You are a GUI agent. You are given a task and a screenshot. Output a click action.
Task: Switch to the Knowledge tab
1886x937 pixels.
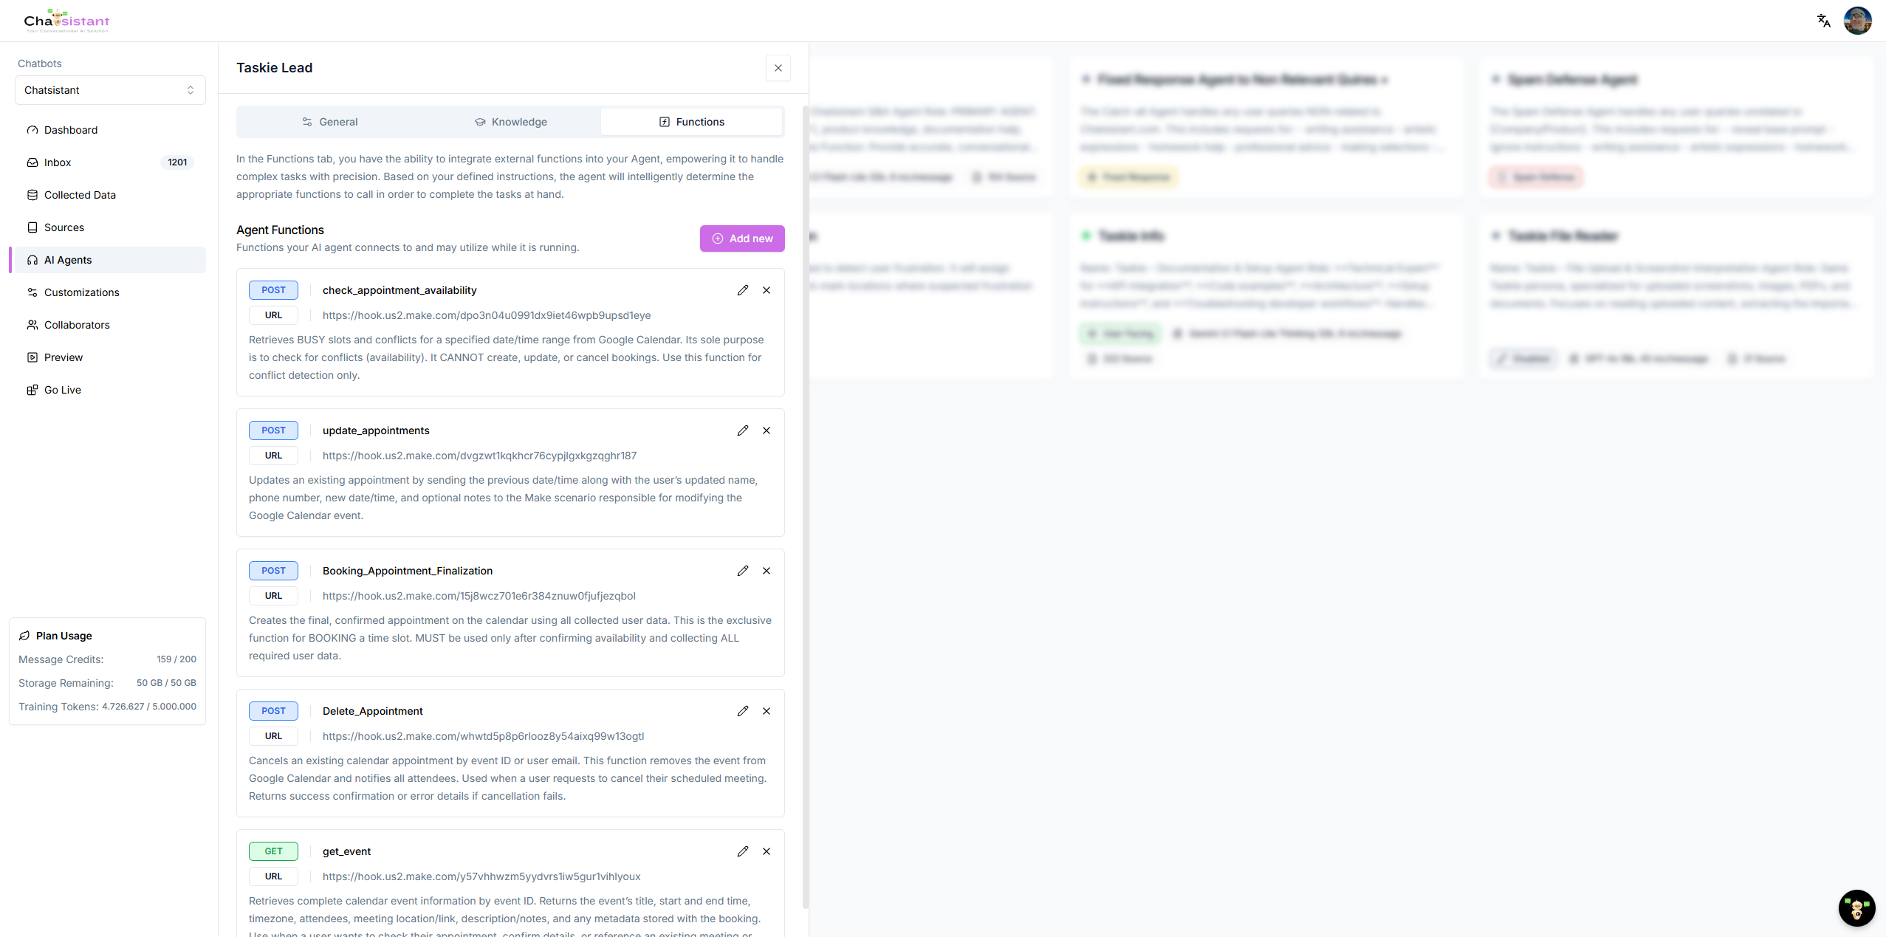511,122
